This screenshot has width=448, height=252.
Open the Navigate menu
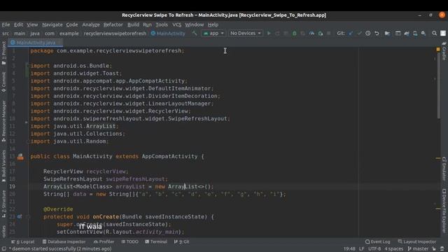(52, 24)
